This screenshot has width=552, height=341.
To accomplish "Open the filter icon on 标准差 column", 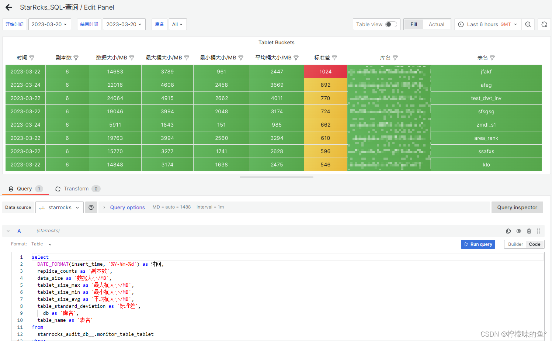I will (334, 58).
